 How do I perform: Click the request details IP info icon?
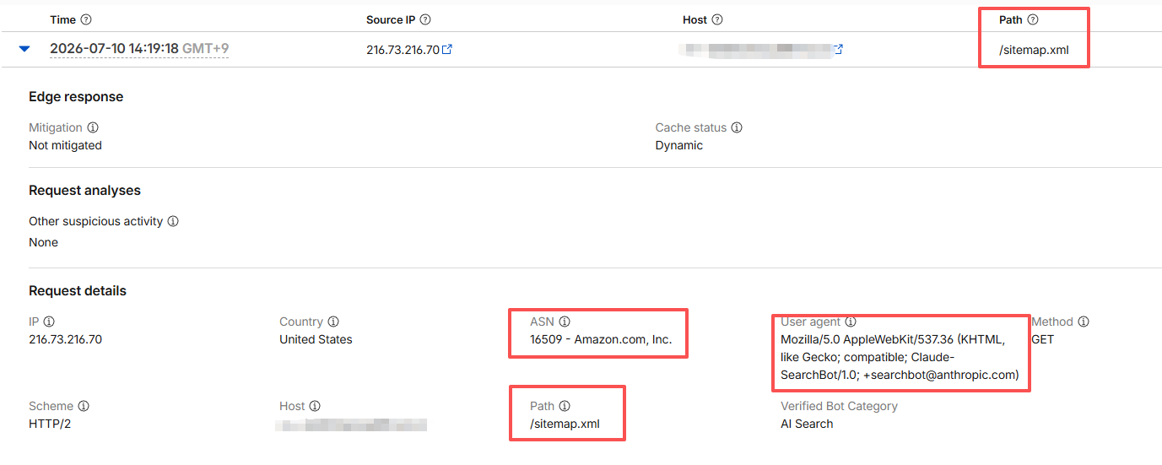pyautogui.click(x=49, y=322)
